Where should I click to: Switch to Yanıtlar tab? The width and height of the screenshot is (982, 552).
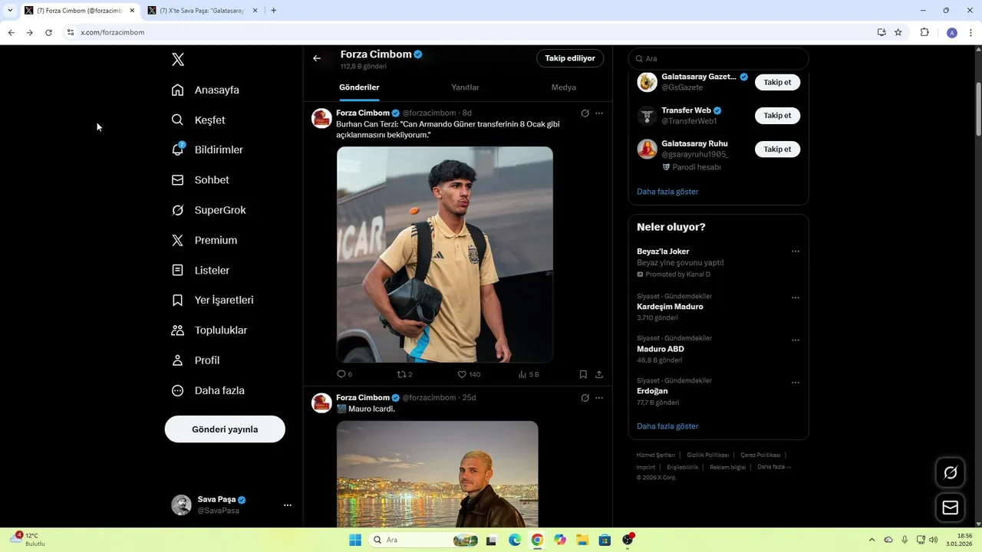pyautogui.click(x=465, y=87)
